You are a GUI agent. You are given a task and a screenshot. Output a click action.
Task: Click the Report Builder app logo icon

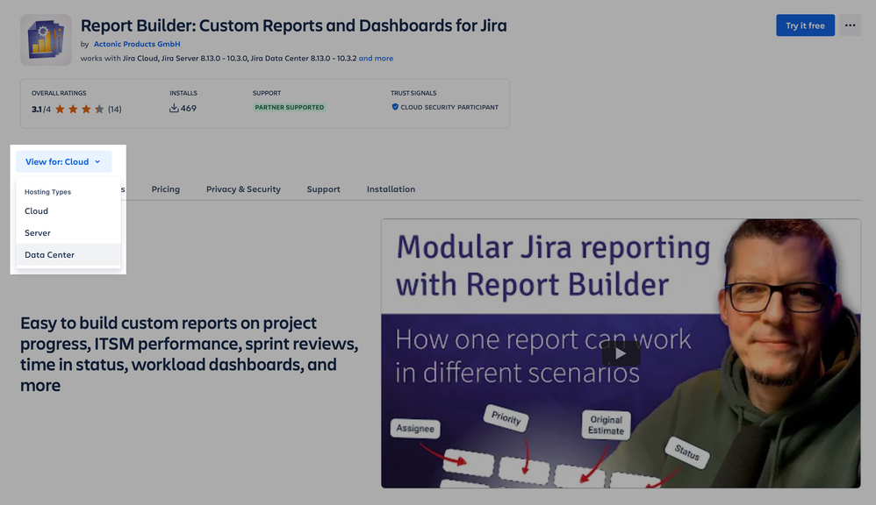[46, 39]
